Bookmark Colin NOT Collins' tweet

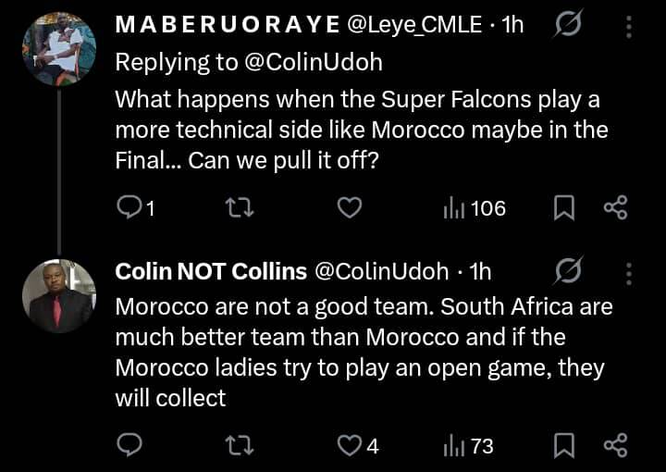pos(563,446)
